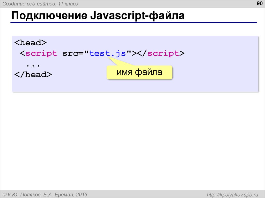Select the yellow callout имя файла
Image resolution: width=265 pixels, height=198 pixels.
(139, 73)
